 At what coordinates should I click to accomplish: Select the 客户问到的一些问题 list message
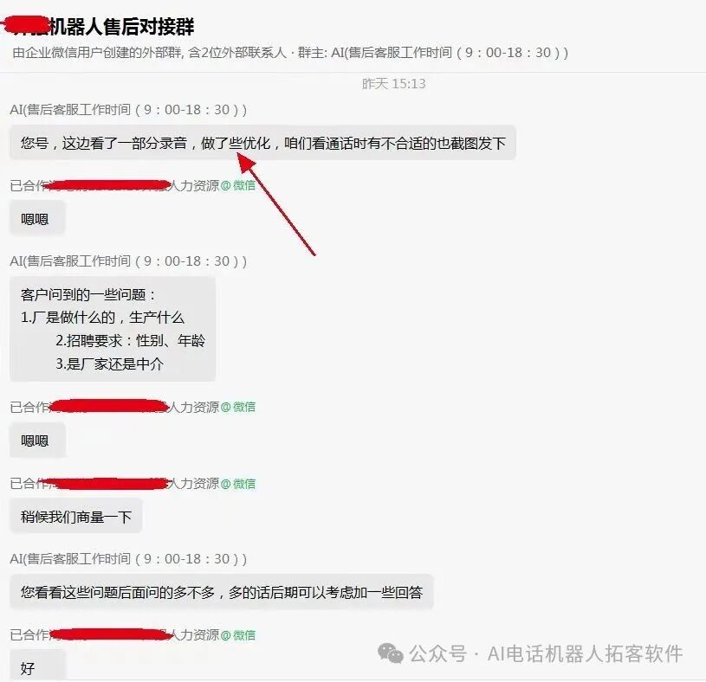pyautogui.click(x=113, y=329)
